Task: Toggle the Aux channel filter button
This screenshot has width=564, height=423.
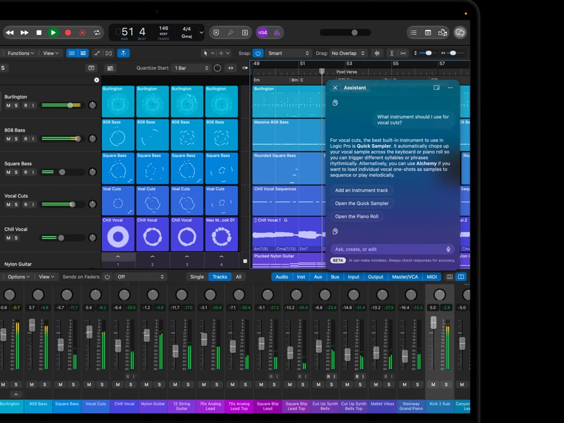Action: tap(318, 277)
